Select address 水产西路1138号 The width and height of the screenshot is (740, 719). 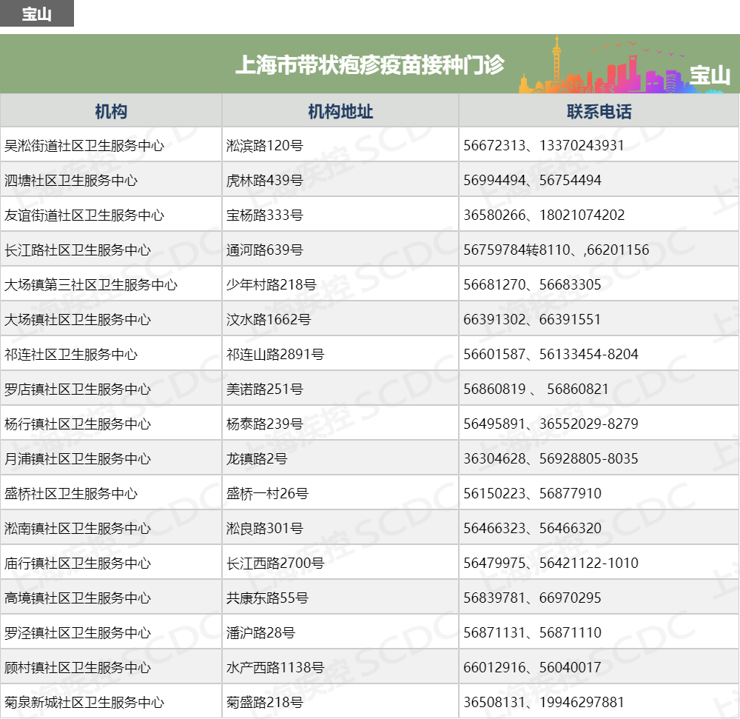point(275,668)
